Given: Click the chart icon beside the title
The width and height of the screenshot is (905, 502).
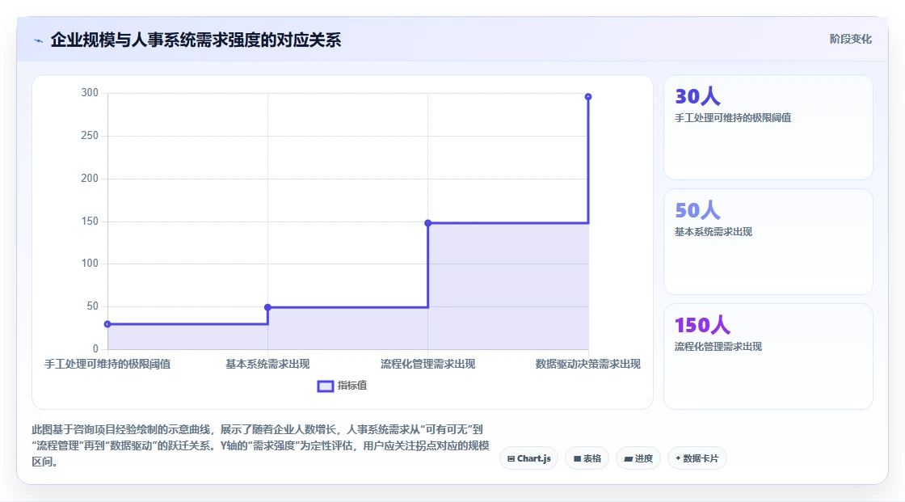Looking at the screenshot, I should point(39,40).
